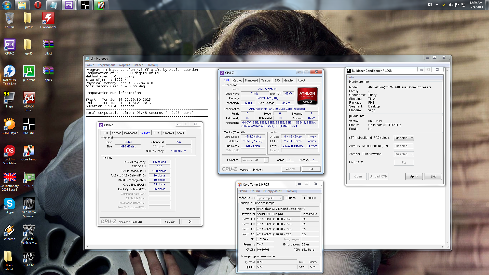The width and height of the screenshot is (489, 275).
Task: Open Opera browser from taskbar
Action: 38,5
